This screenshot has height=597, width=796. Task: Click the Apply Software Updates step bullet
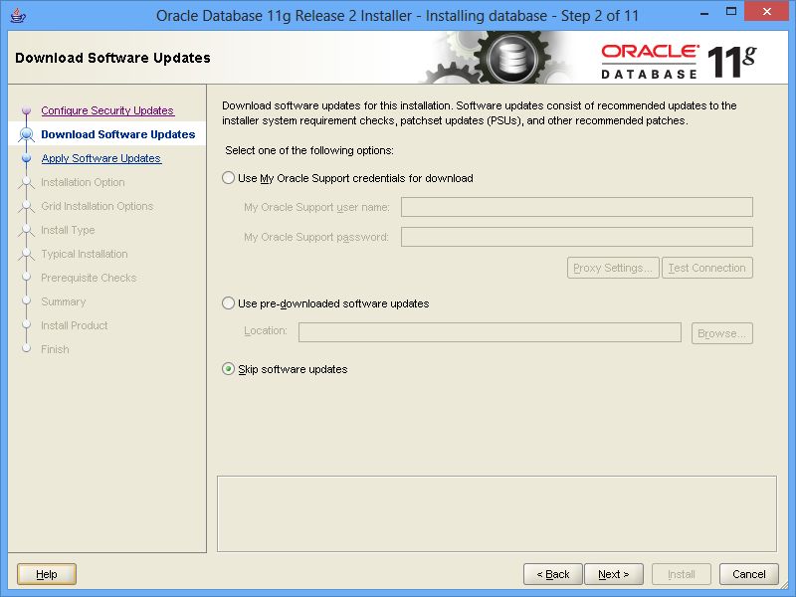pyautogui.click(x=27, y=158)
